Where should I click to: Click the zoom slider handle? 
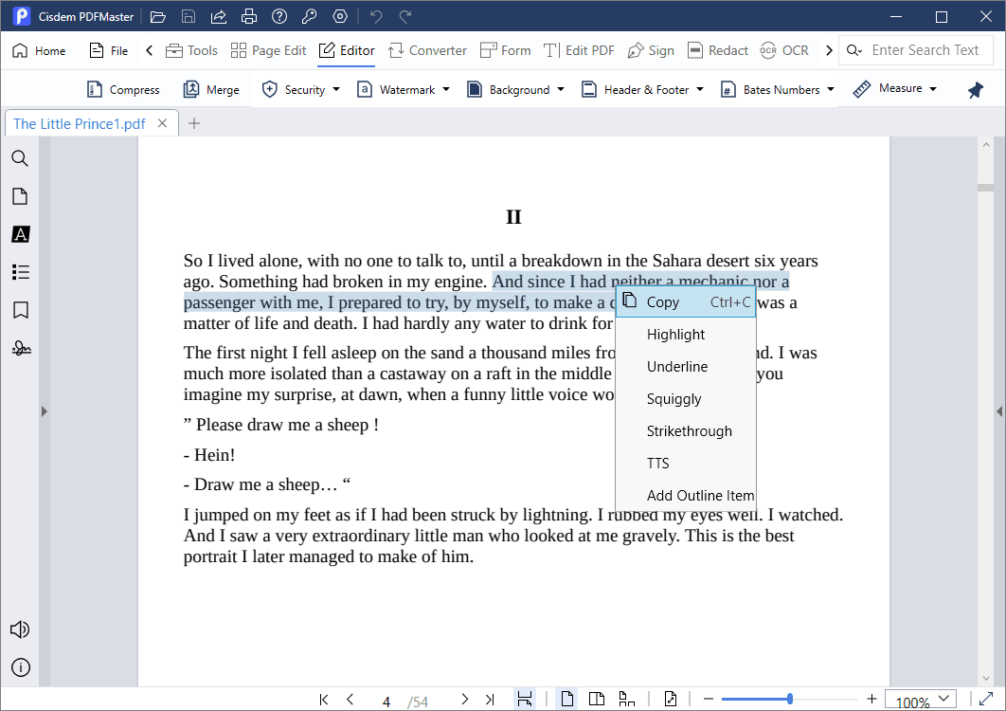(790, 699)
